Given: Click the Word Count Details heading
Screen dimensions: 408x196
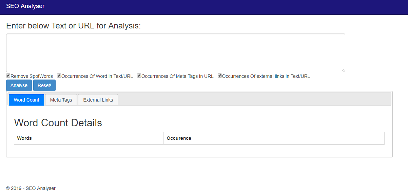Looking at the screenshot, I should [x=58, y=123].
